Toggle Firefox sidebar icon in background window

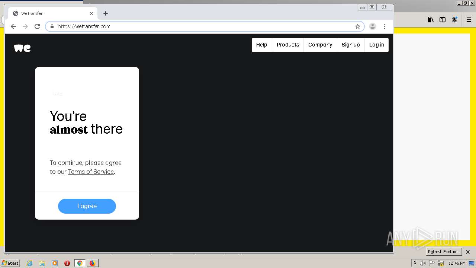pos(443,20)
